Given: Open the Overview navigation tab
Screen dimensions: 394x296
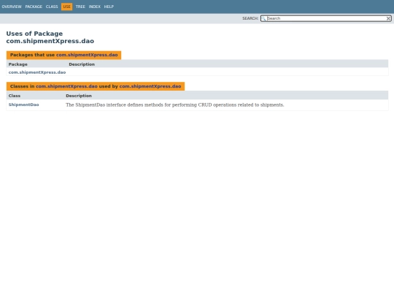Looking at the screenshot, I should coord(12,7).
